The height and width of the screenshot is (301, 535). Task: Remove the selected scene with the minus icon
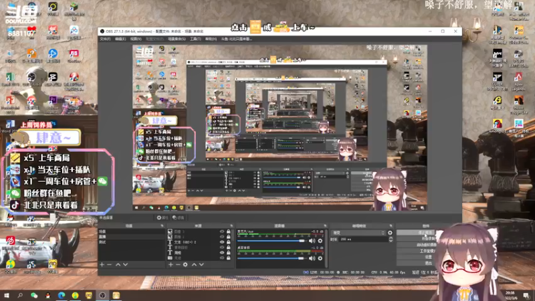(x=109, y=264)
